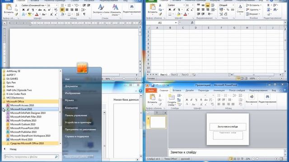This screenshot has height=162, width=289.
Task: Open Word Изменить стили dropdown
Action: pyautogui.click(x=116, y=9)
